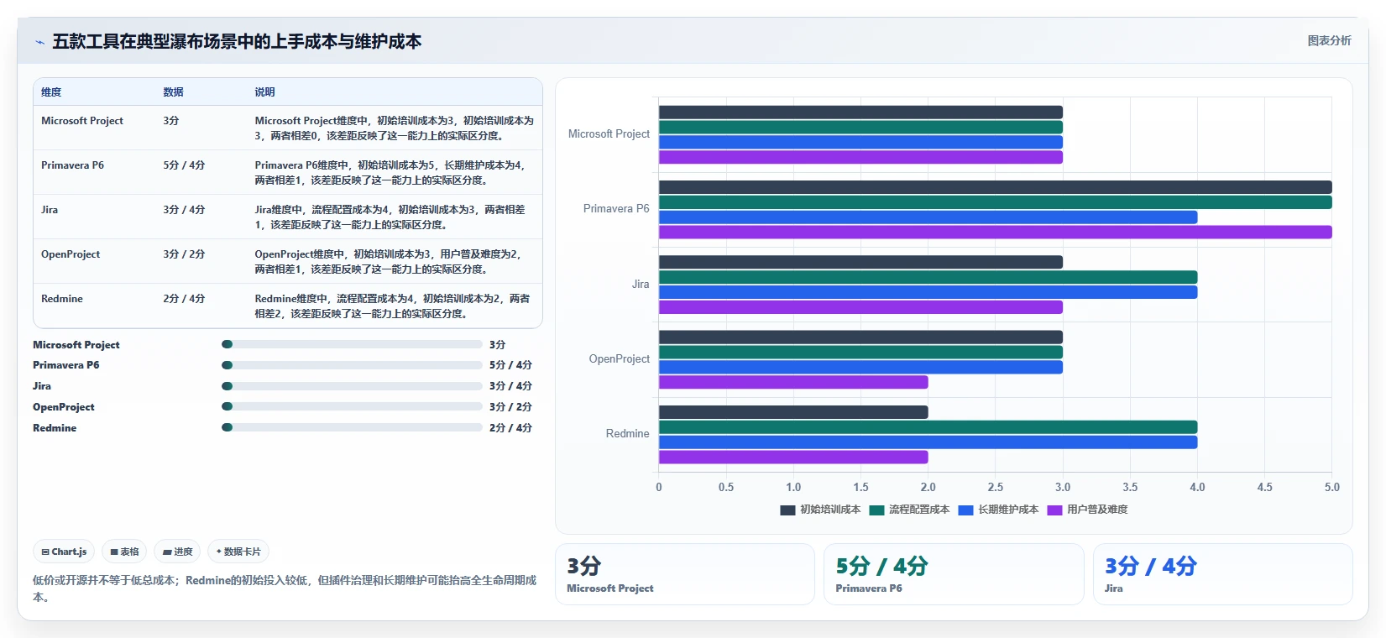This screenshot has width=1386, height=638.
Task: Click the Jira progress bar
Action: coord(352,386)
